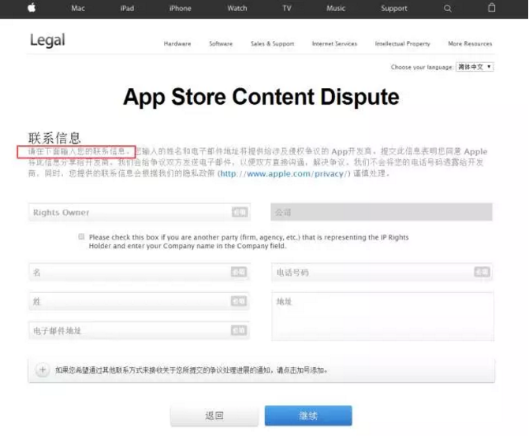Click the Apple logo icon

pos(32,7)
